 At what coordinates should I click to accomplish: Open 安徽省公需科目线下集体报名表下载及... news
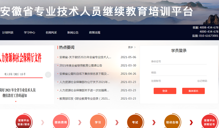coord(84,74)
